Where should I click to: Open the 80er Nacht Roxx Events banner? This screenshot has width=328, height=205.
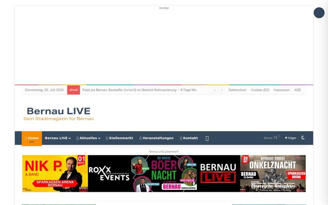click(164, 174)
